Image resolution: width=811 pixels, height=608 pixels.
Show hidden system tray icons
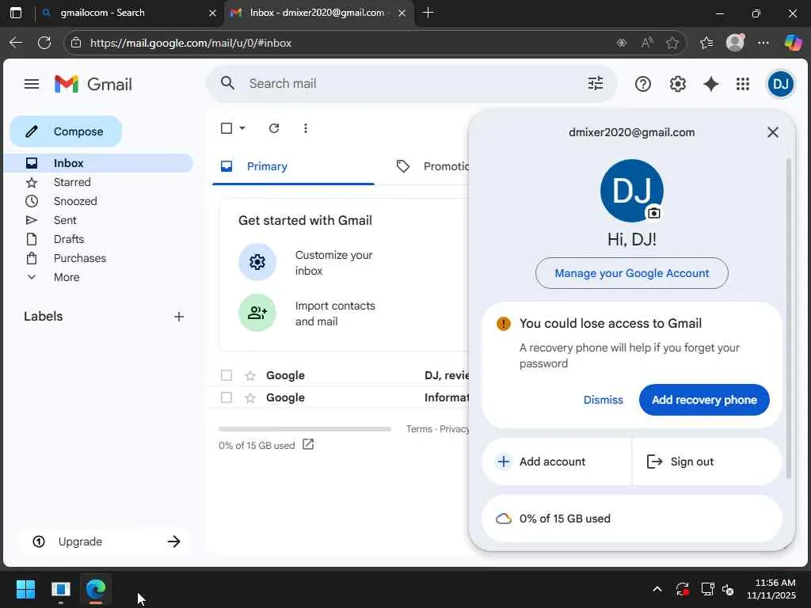[x=657, y=589]
